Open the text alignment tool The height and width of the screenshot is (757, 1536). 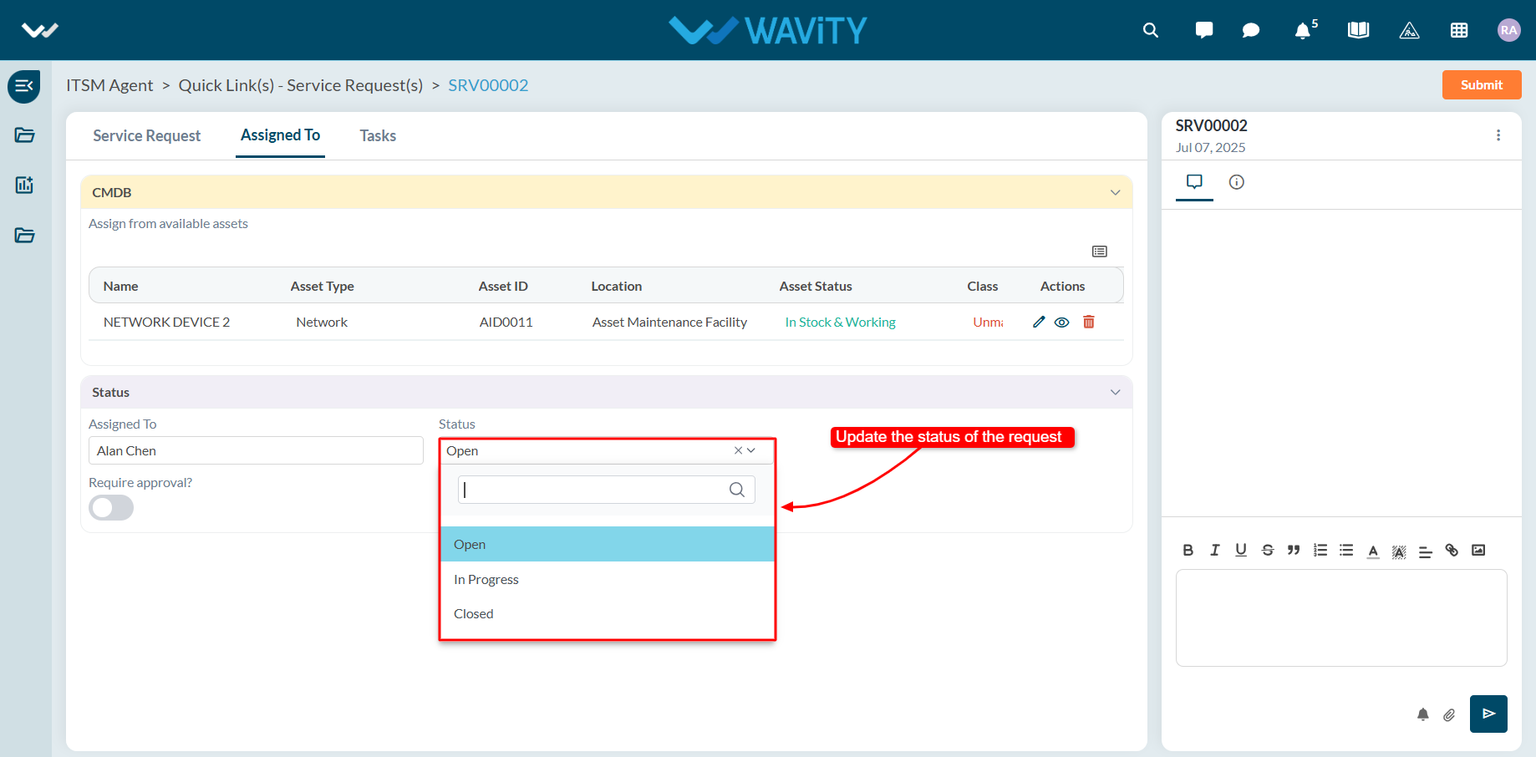(x=1426, y=551)
